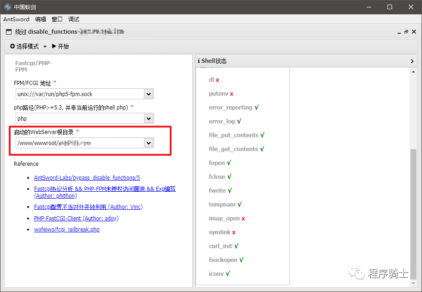This screenshot has width=422, height=292.
Task: Open PHP-FastCGI-Client adoy link
Action: coord(76,218)
